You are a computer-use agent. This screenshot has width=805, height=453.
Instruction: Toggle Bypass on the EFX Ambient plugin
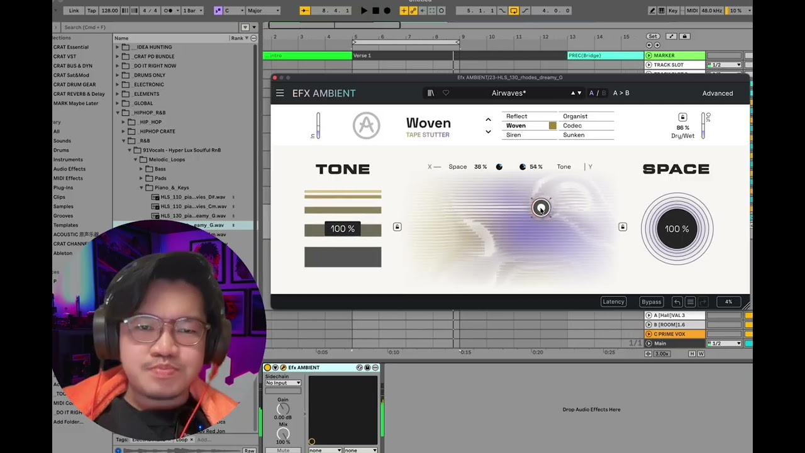tap(651, 302)
